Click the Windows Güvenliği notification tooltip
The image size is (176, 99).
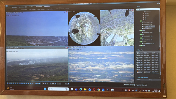point(135,85)
